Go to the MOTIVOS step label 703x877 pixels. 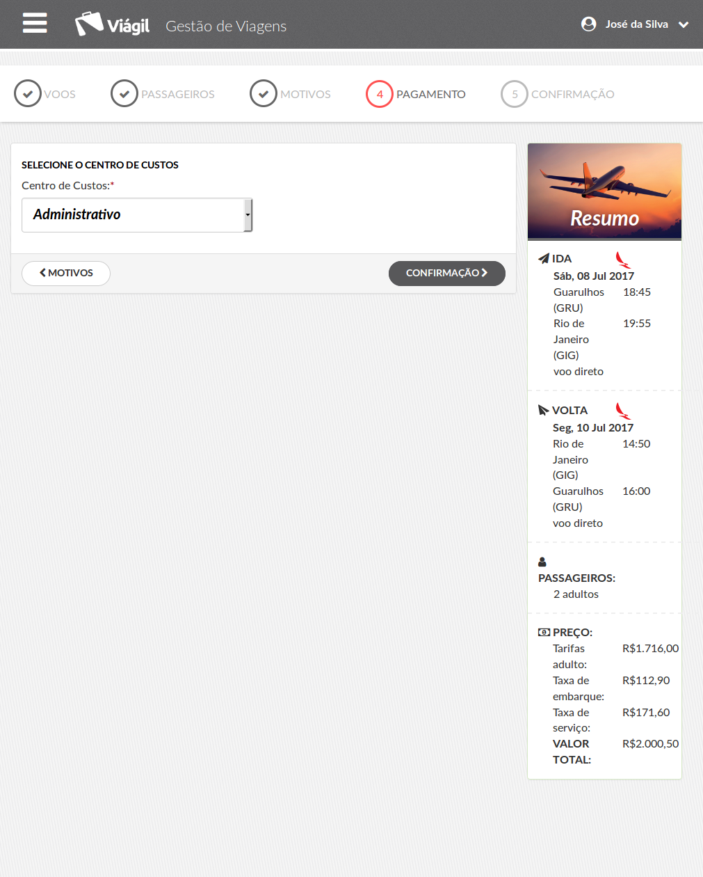click(305, 94)
